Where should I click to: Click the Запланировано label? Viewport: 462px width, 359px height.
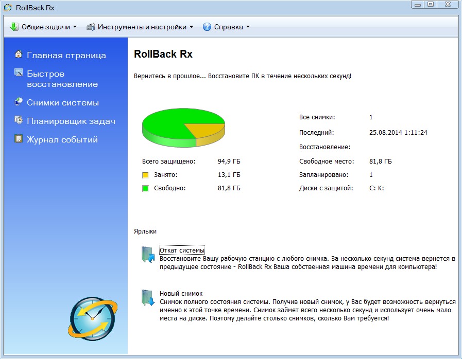323,175
